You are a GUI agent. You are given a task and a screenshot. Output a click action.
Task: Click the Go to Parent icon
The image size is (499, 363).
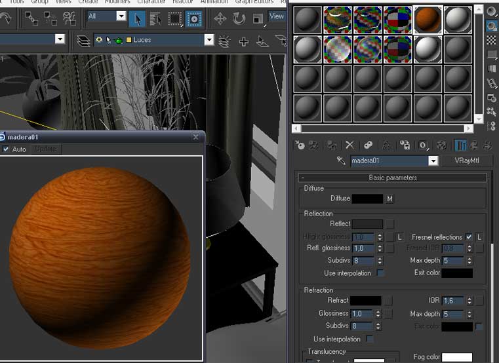point(474,145)
